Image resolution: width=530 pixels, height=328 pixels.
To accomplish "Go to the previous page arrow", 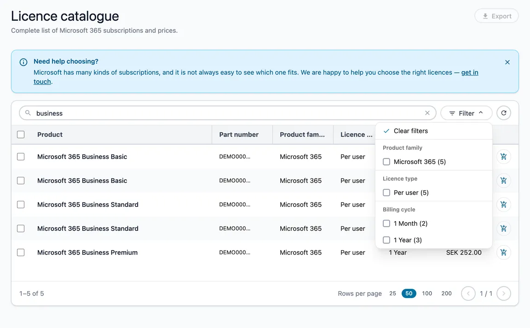I will pos(468,293).
